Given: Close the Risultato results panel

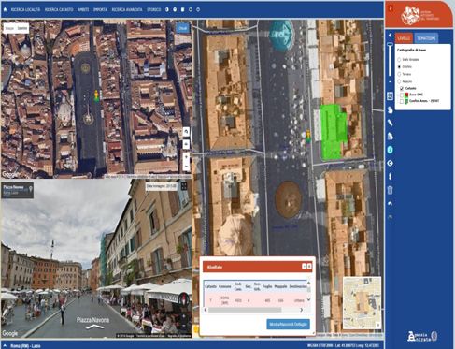Looking at the screenshot, I should click(x=309, y=267).
